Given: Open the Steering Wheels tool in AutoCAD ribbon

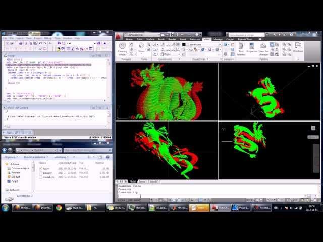Looking at the screenshot, I should 122,49.
